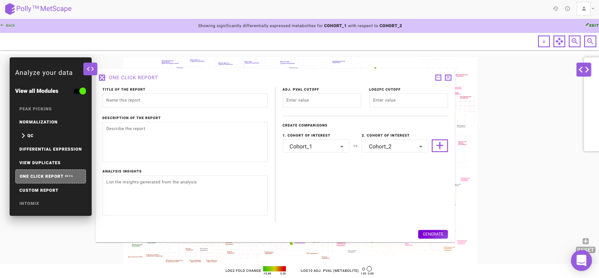This screenshot has width=599, height=278.
Task: Click the -log10 adj. pval circle legend
Action: point(367,269)
